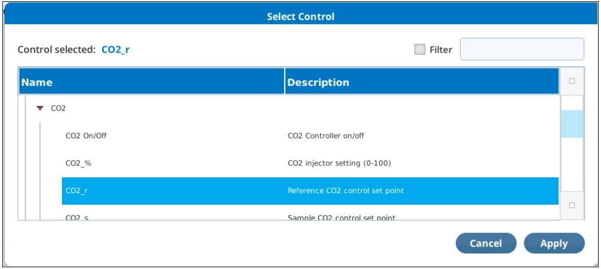Viewport: 601px width, 269px height.
Task: Select the CO2 On/Off control name
Action: pyautogui.click(x=86, y=135)
